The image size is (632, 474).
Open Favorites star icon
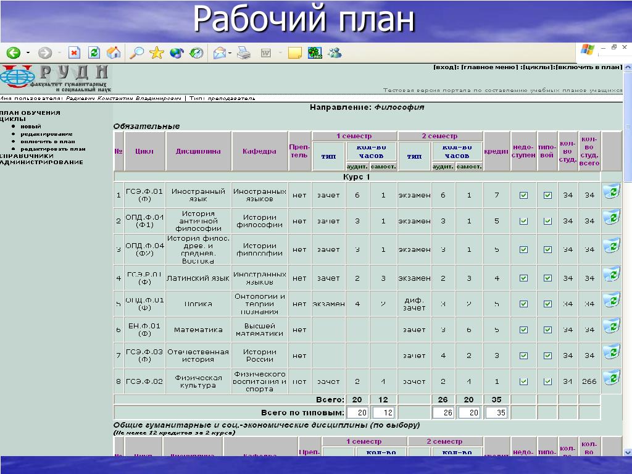point(156,53)
